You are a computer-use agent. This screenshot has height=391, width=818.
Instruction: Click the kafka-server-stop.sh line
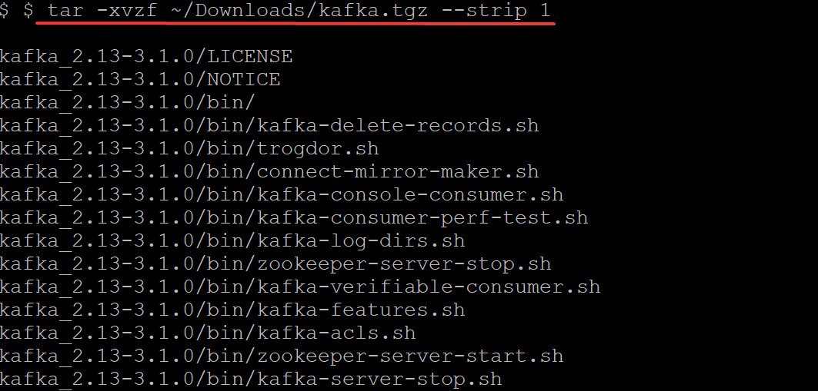click(x=251, y=378)
